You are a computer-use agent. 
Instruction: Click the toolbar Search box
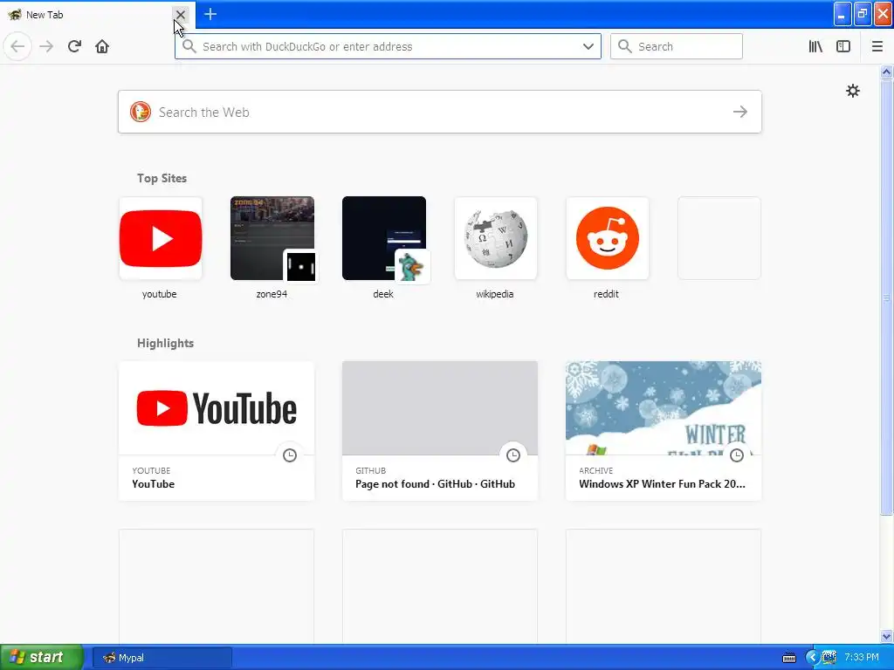pyautogui.click(x=677, y=46)
